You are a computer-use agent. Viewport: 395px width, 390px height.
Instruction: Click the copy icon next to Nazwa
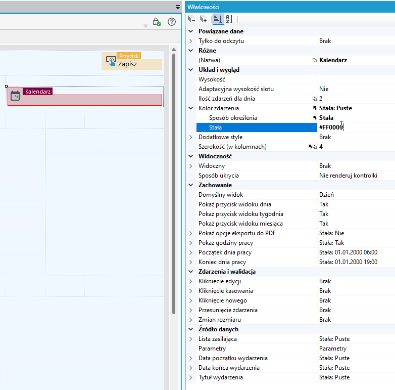[314, 60]
